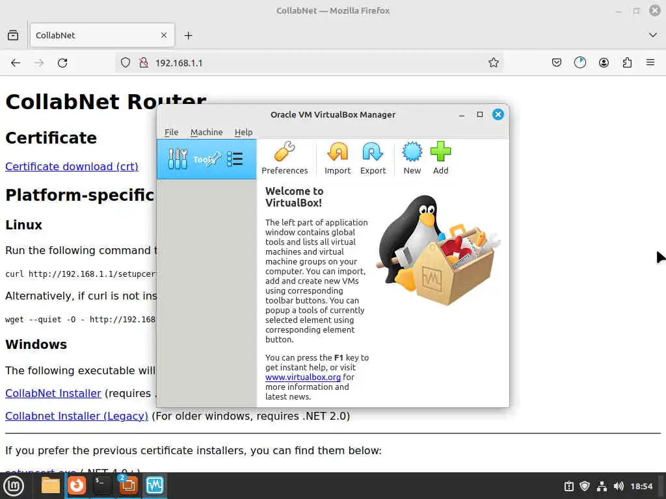
Task: Click the Export appliance icon
Action: click(373, 158)
